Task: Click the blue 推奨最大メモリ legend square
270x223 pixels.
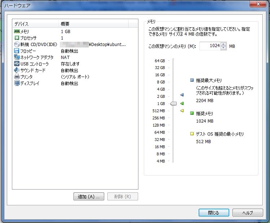Action: pos(192,80)
